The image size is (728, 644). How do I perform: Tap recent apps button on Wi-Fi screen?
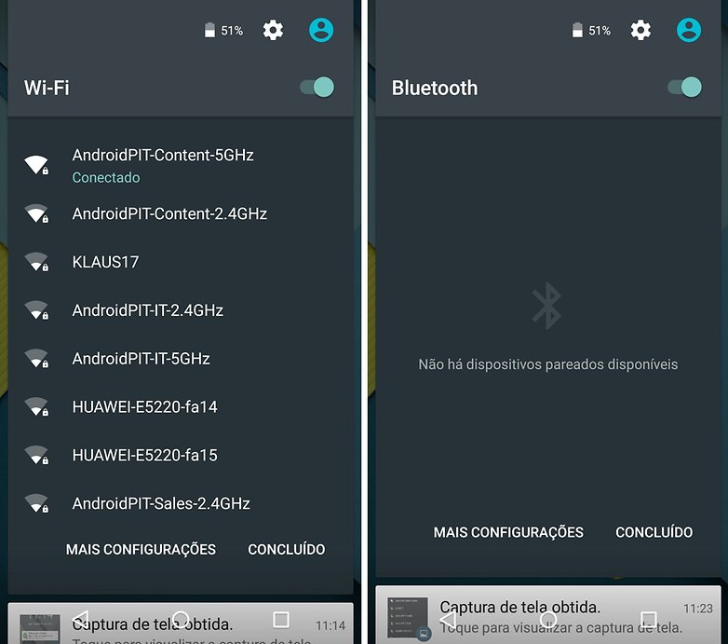281,620
